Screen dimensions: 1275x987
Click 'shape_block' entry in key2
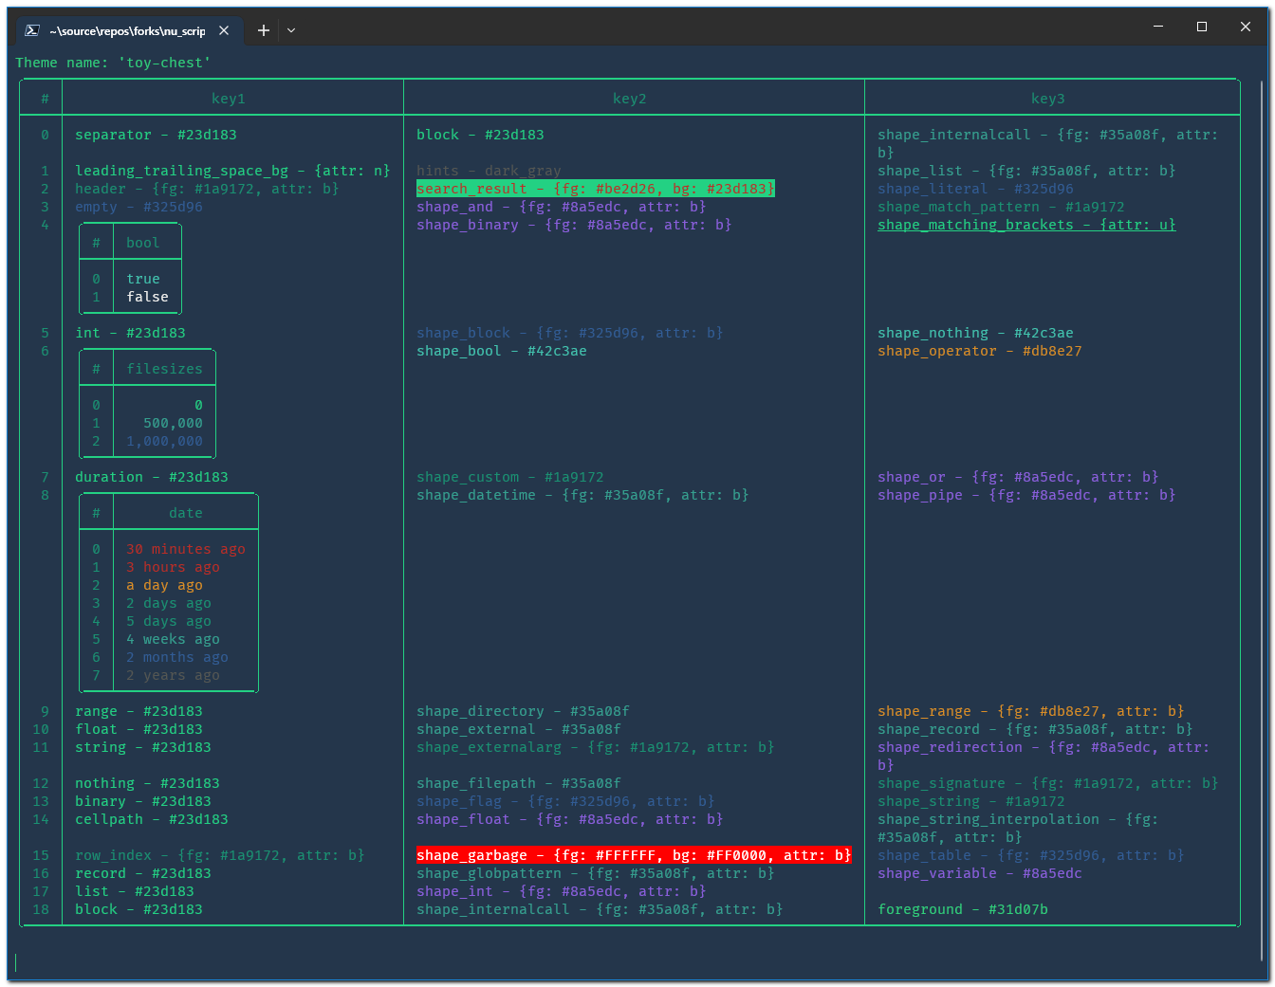[x=570, y=333]
